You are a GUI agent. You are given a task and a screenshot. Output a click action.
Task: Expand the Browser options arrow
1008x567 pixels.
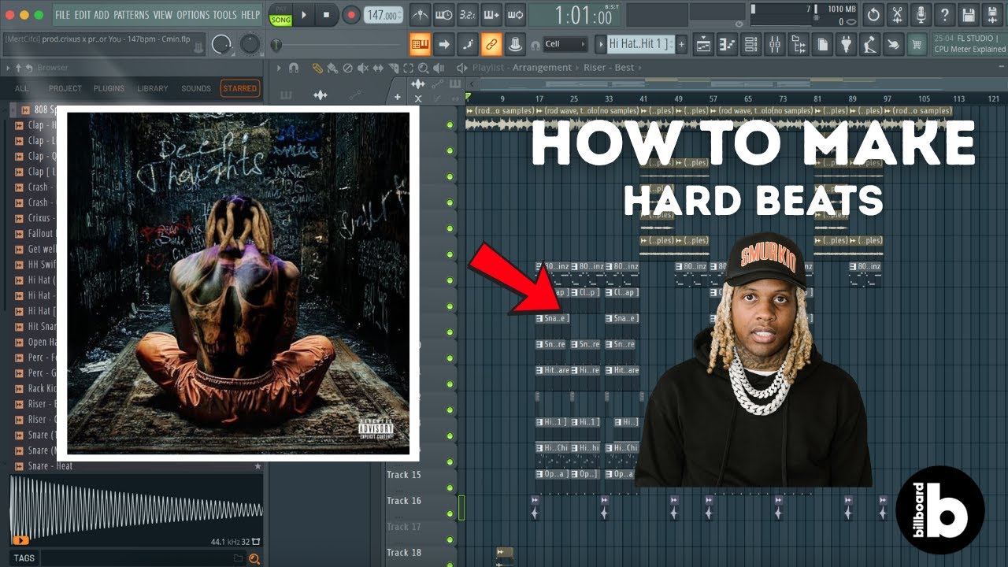[7, 68]
